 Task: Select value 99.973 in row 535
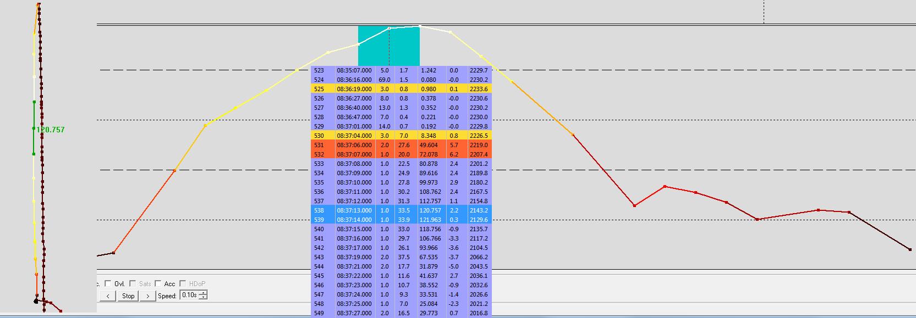click(x=429, y=182)
